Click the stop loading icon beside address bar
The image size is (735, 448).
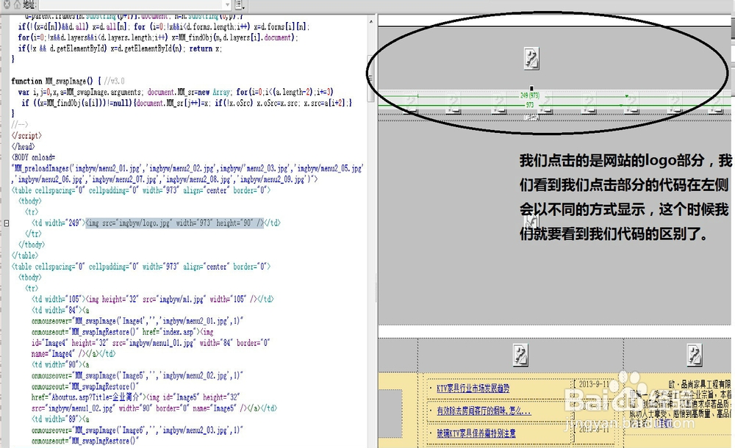[x=7, y=4]
